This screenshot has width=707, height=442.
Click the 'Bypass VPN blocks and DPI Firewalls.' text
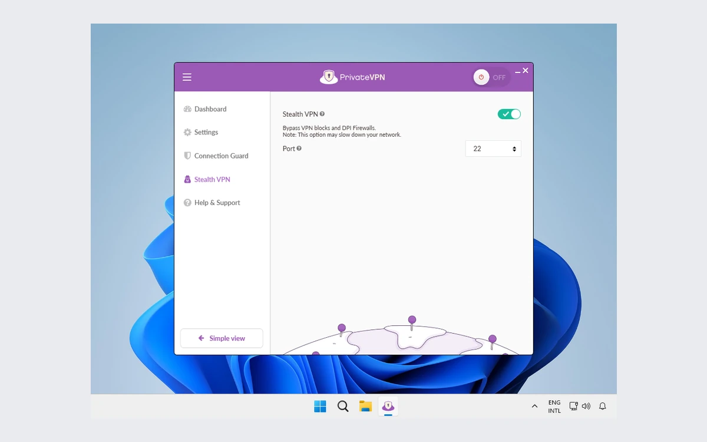coord(329,128)
